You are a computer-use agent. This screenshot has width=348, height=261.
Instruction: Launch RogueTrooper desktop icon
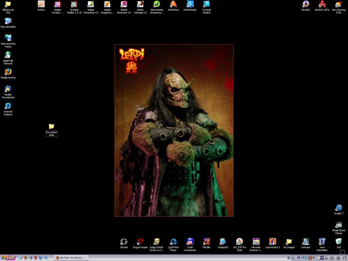click(140, 243)
